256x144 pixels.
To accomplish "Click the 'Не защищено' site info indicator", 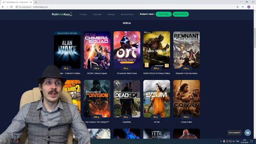I will click(x=23, y=7).
